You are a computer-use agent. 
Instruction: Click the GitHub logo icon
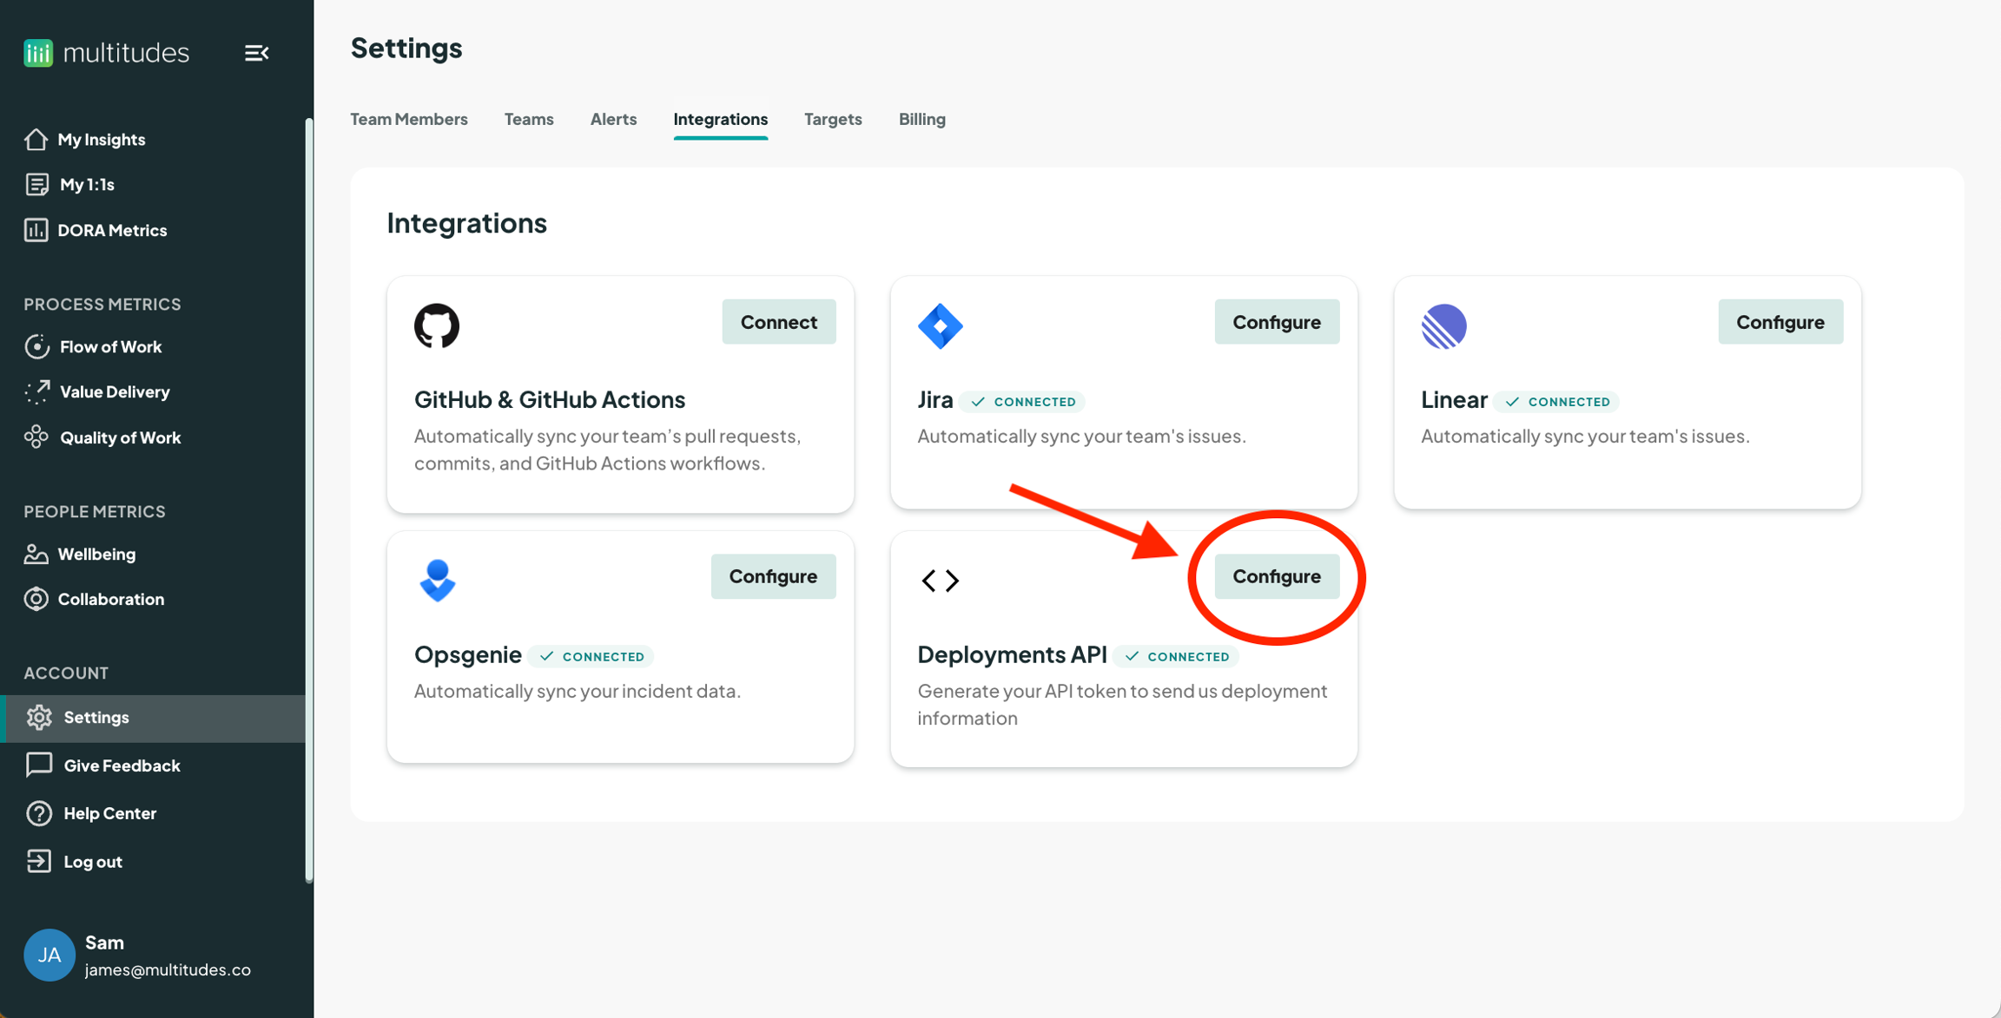coord(436,325)
